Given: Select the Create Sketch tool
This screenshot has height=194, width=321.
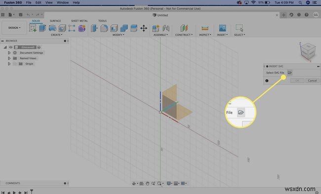Looking at the screenshot, I should [33, 28].
